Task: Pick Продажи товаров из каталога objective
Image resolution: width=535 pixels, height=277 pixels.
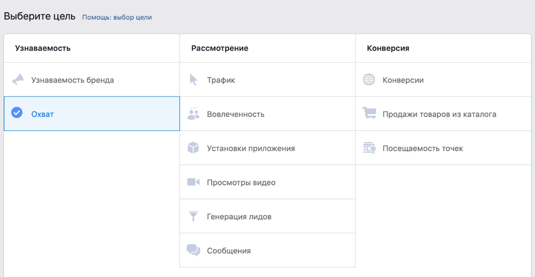Action: point(440,114)
